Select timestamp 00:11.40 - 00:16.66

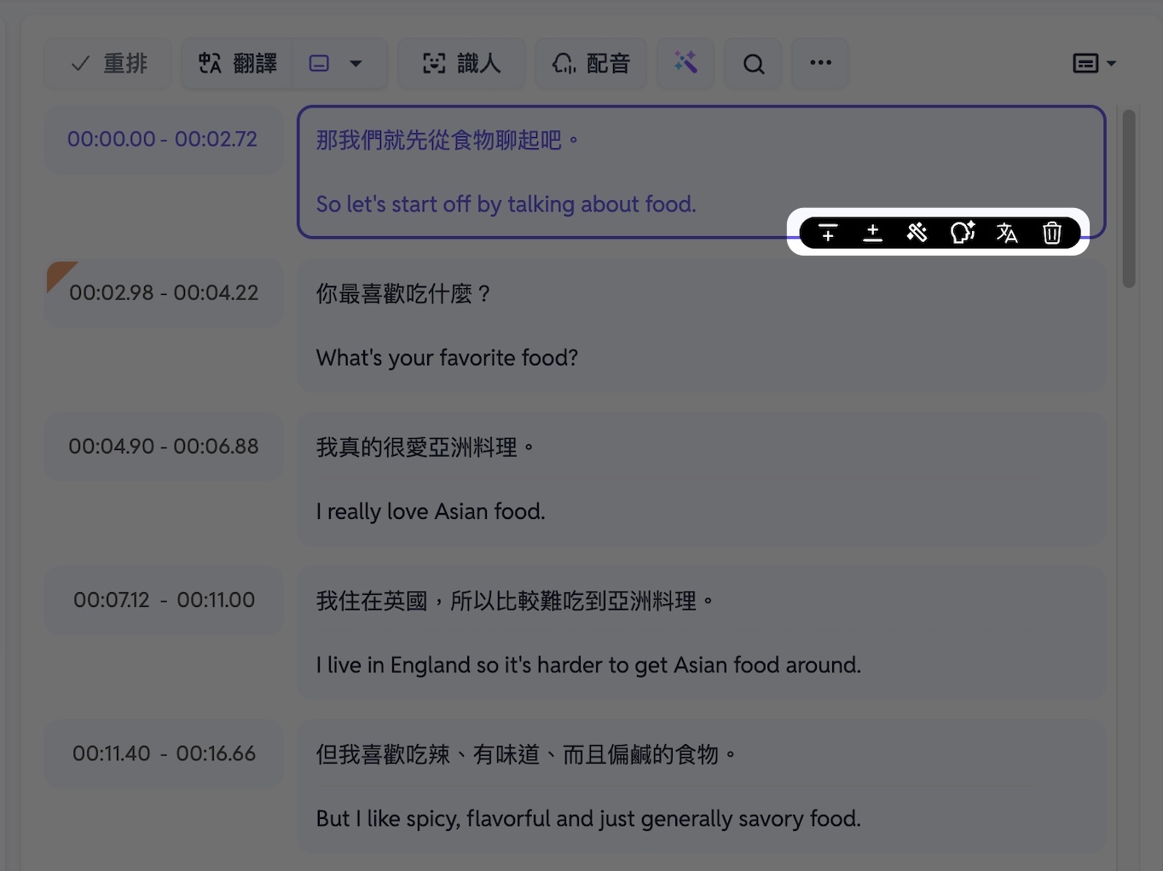[x=163, y=753]
